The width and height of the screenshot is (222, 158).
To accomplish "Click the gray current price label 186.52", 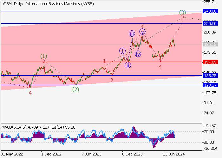I will click(210, 45).
